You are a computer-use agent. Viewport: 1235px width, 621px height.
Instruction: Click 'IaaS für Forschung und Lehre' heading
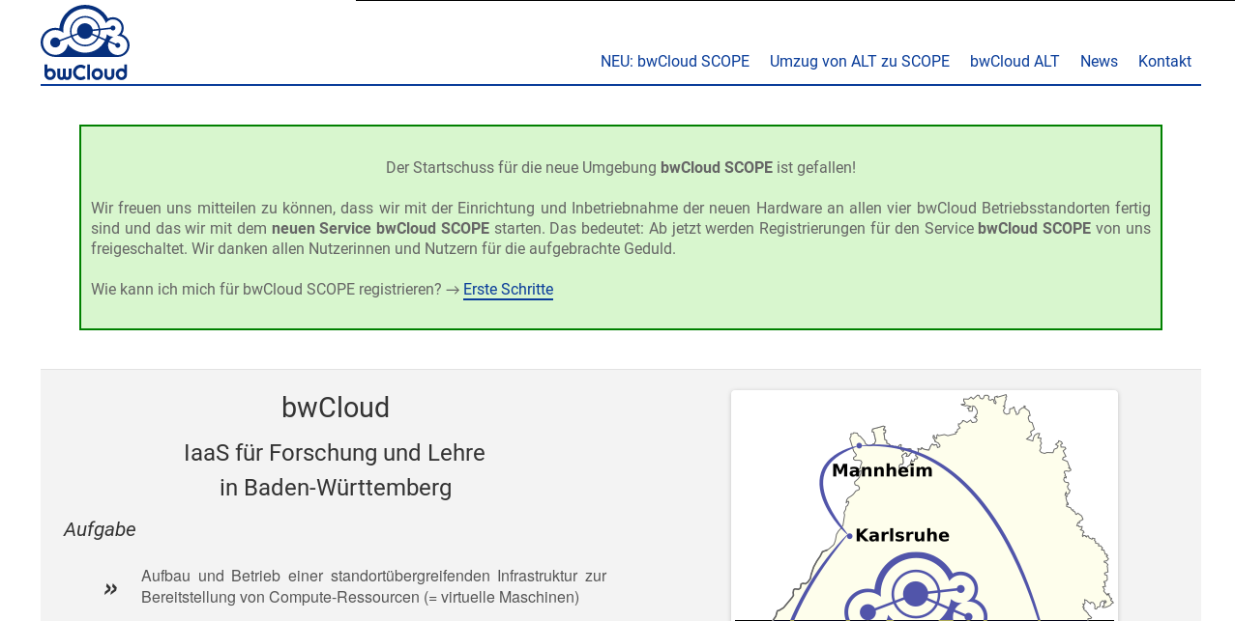pyautogui.click(x=335, y=453)
